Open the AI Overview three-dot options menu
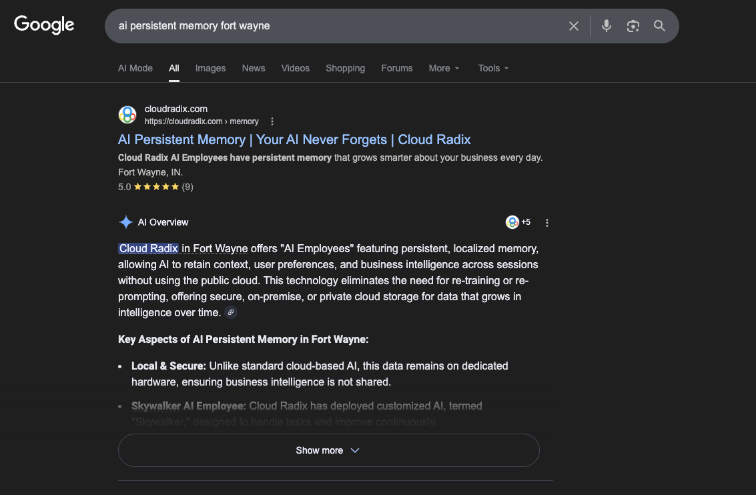This screenshot has width=756, height=495. [x=547, y=222]
